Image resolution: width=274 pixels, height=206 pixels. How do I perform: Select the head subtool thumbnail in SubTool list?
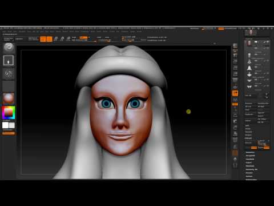point(249,43)
